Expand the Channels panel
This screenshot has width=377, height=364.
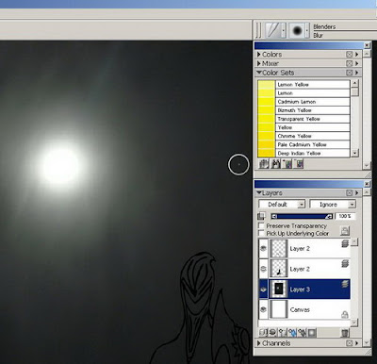(259, 343)
